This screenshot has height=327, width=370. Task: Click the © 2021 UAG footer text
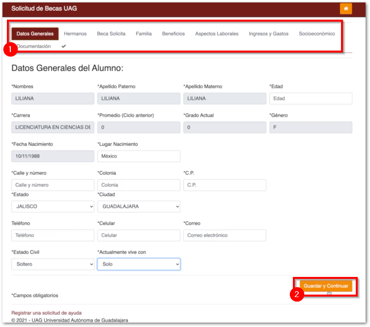pyautogui.click(x=70, y=320)
